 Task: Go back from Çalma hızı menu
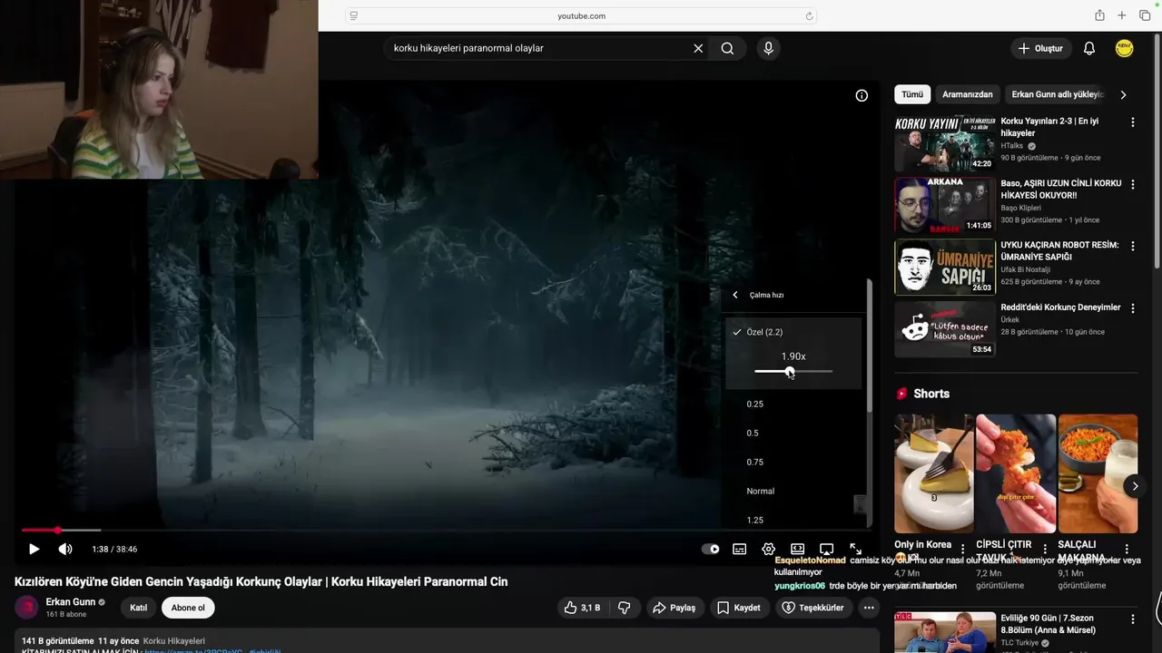735,295
